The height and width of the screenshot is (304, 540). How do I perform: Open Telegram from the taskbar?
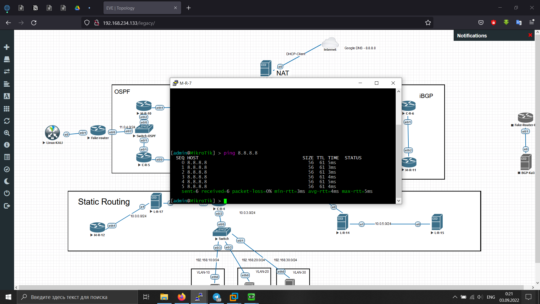(x=217, y=297)
